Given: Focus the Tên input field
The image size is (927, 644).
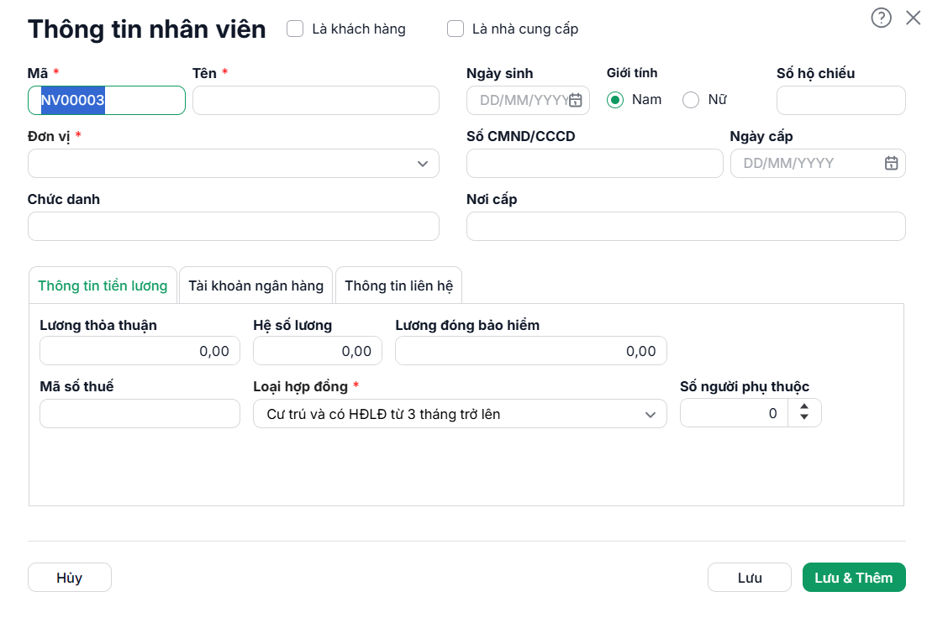Looking at the screenshot, I should [316, 101].
